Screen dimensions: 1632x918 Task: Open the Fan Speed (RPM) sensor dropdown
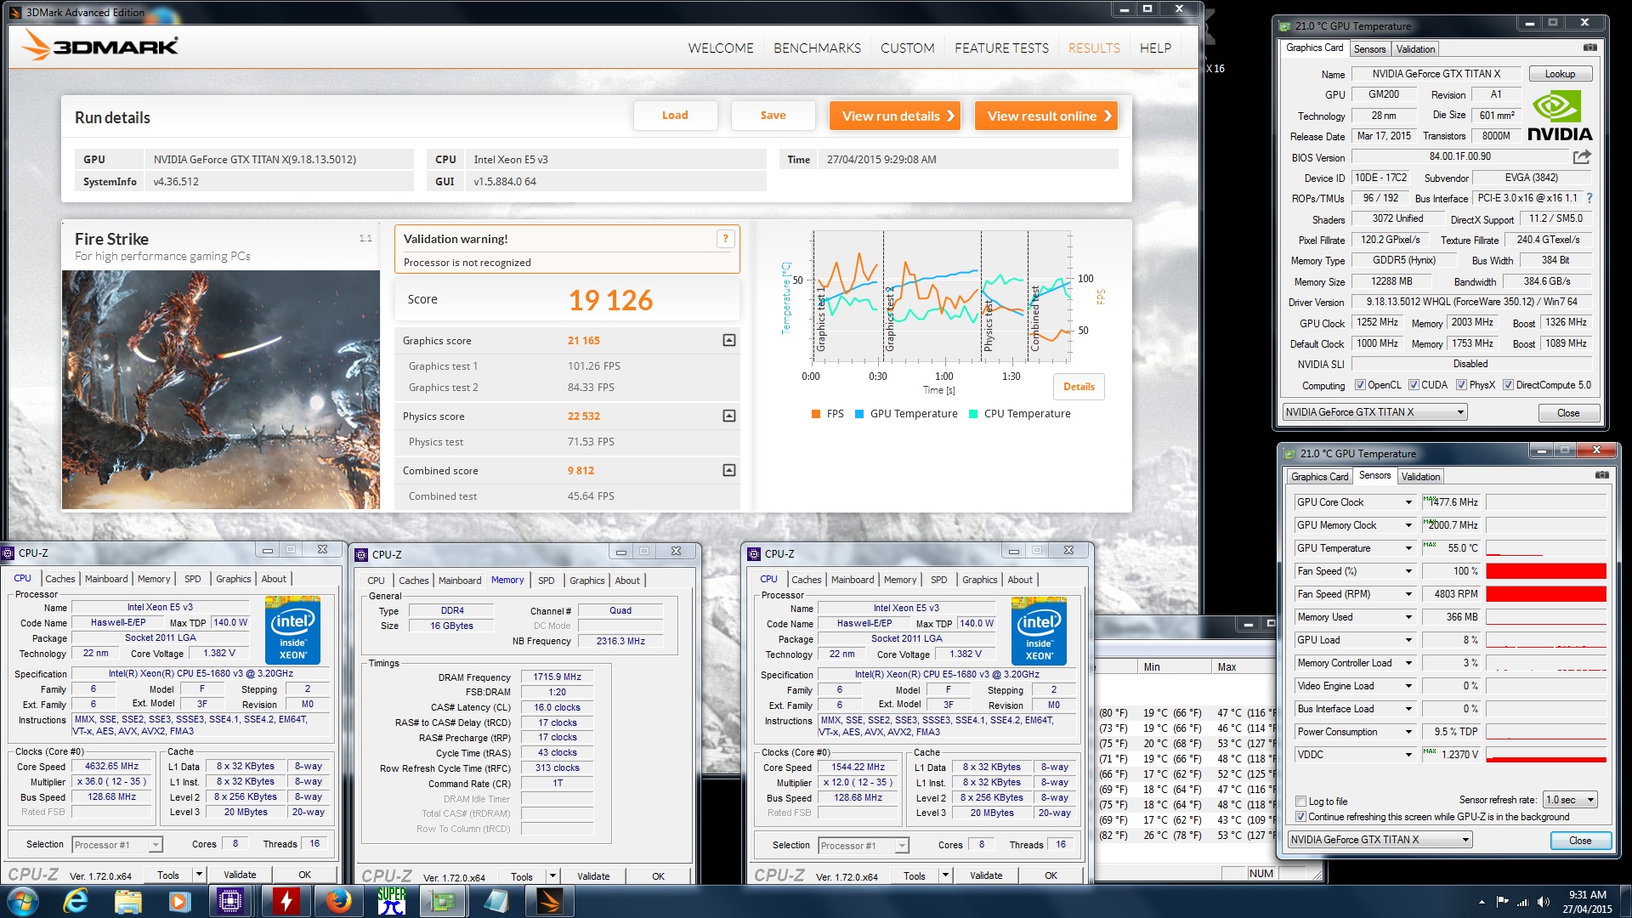pos(1408,594)
